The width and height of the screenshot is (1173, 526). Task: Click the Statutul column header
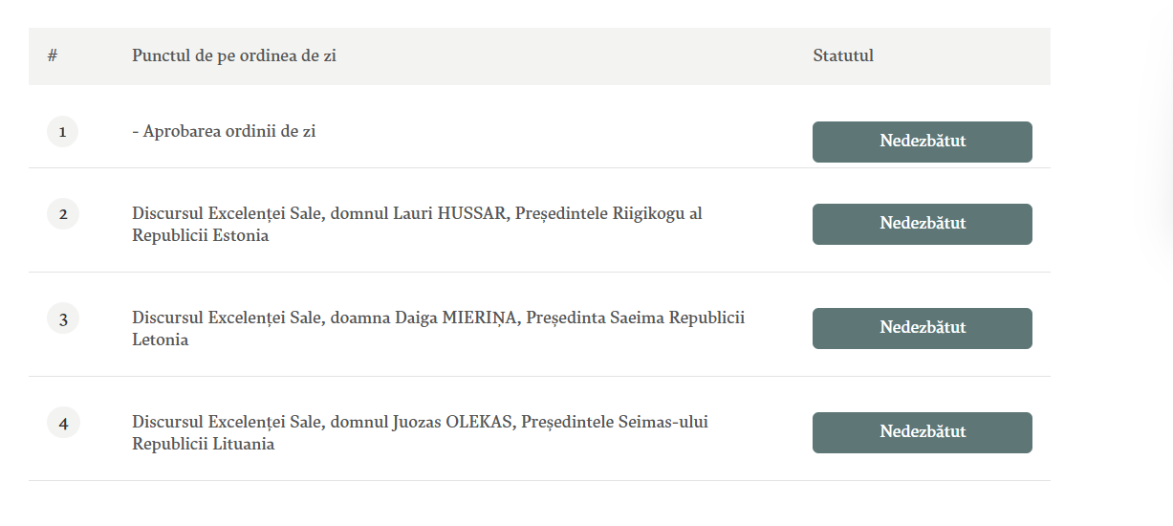point(843,55)
